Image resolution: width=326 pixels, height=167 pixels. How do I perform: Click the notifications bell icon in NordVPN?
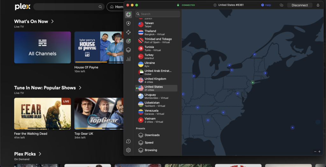click(318, 5)
